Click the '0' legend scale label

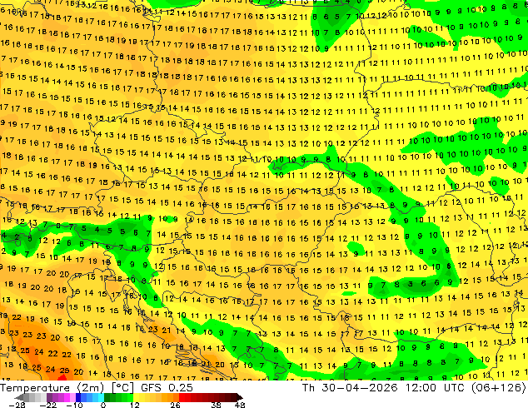coord(103,405)
